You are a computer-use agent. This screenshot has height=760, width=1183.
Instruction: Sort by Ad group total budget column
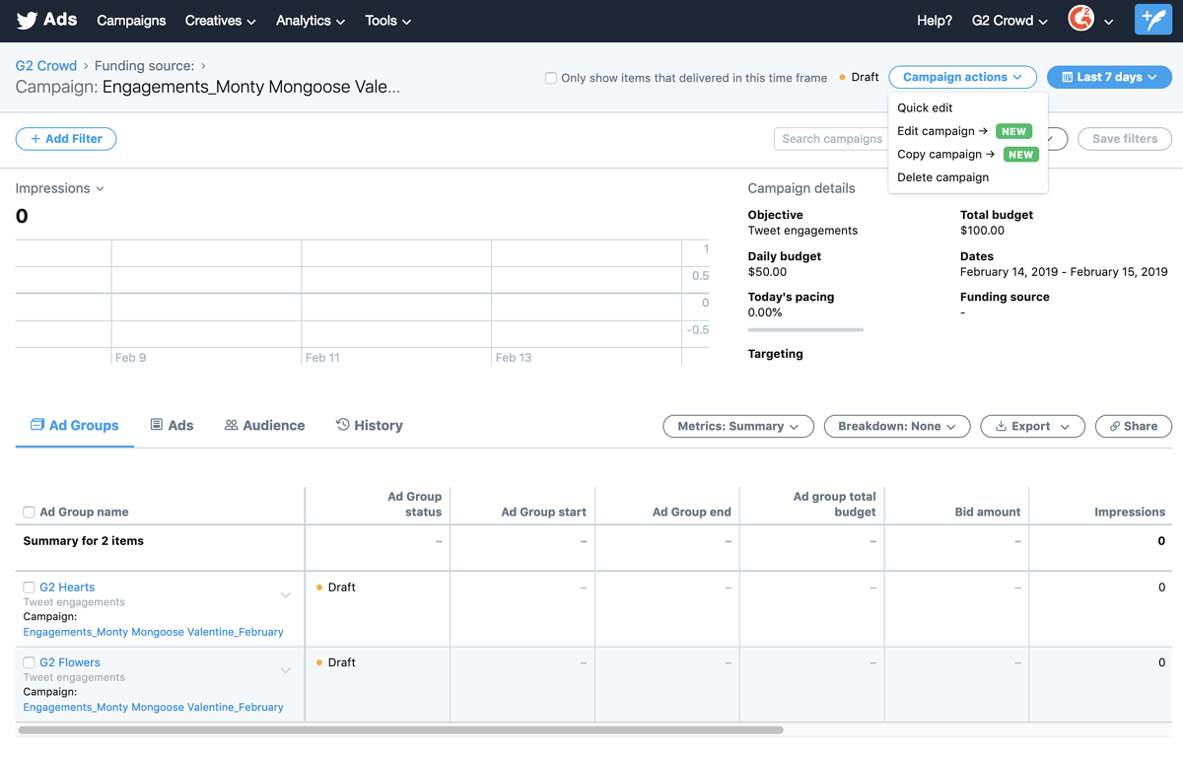coord(835,504)
